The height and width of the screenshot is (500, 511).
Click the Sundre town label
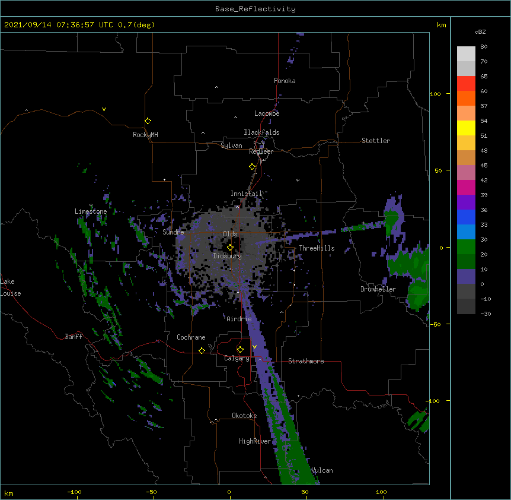pyautogui.click(x=173, y=232)
